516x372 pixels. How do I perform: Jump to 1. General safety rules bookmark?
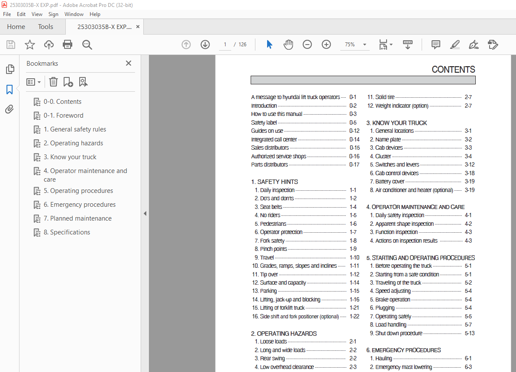[x=75, y=129]
